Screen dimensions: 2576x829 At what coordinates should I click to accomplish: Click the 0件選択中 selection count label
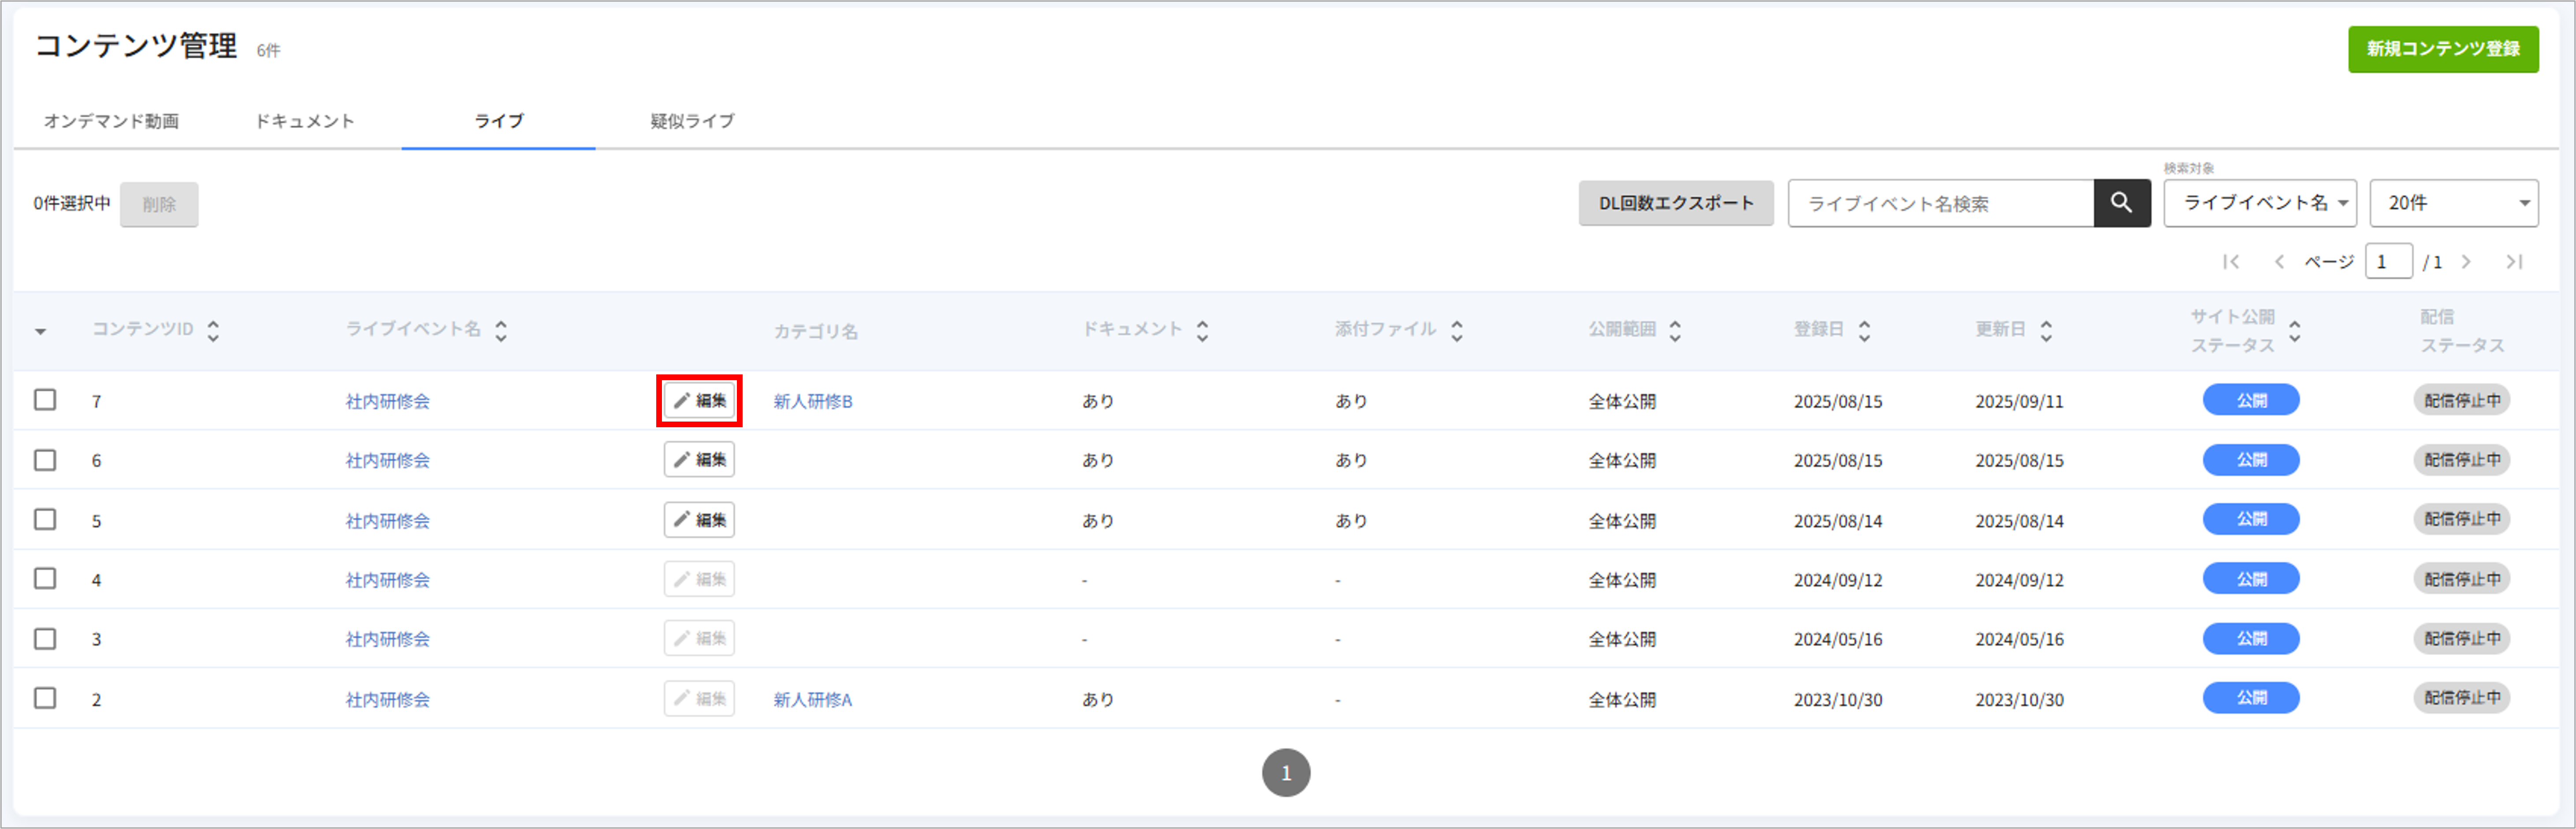pyautogui.click(x=72, y=203)
